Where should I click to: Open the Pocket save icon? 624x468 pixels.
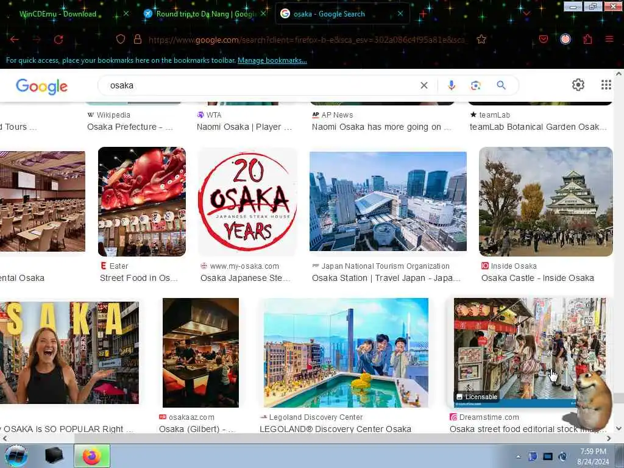543,39
